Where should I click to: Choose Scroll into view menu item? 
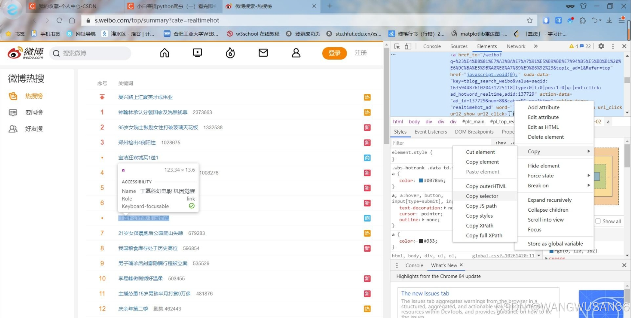point(546,220)
